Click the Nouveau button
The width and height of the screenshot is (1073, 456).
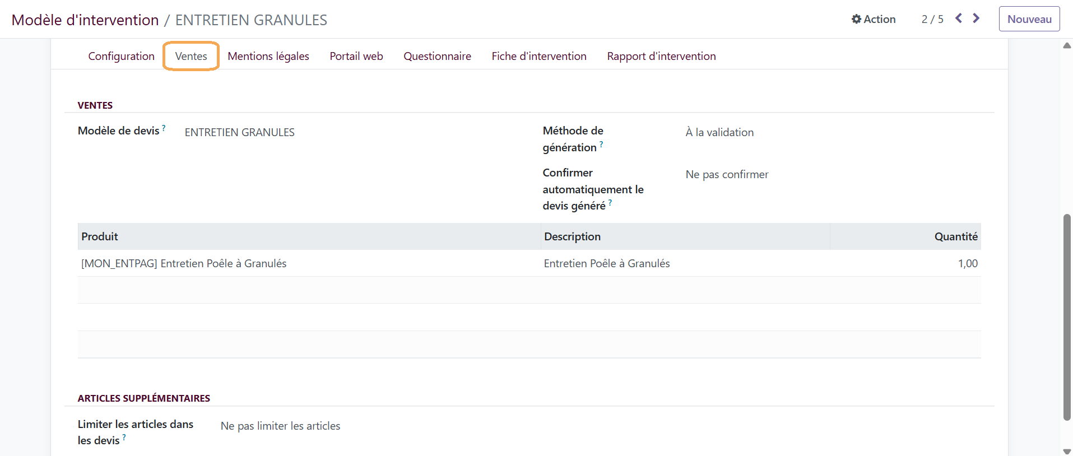click(1029, 19)
